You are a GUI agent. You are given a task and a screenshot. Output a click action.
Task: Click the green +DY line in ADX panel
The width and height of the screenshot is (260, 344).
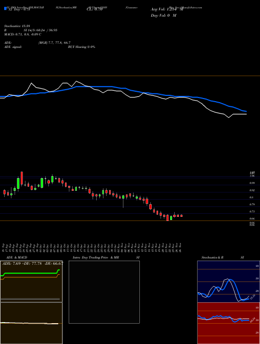coord(30,273)
